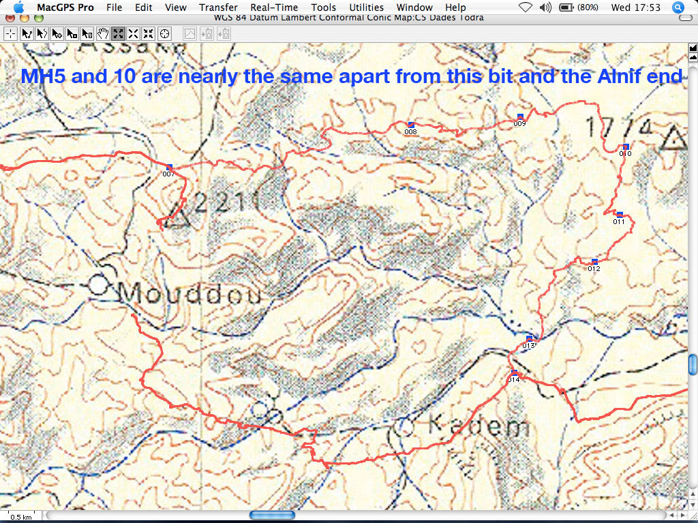Click the zoom-in expanding arrows tool
698x523 pixels.
point(118,33)
